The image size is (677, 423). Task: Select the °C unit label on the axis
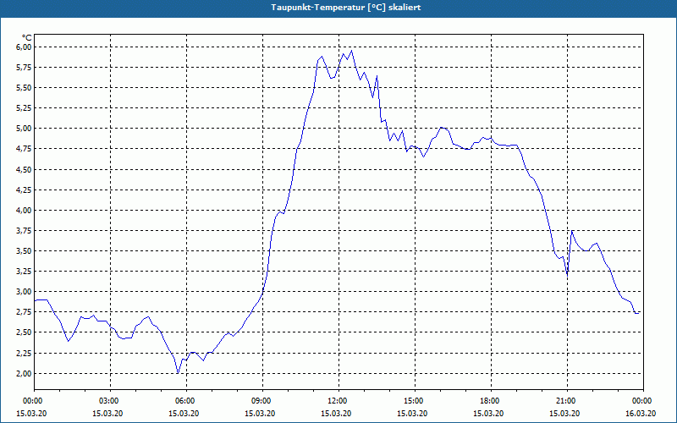click(27, 37)
